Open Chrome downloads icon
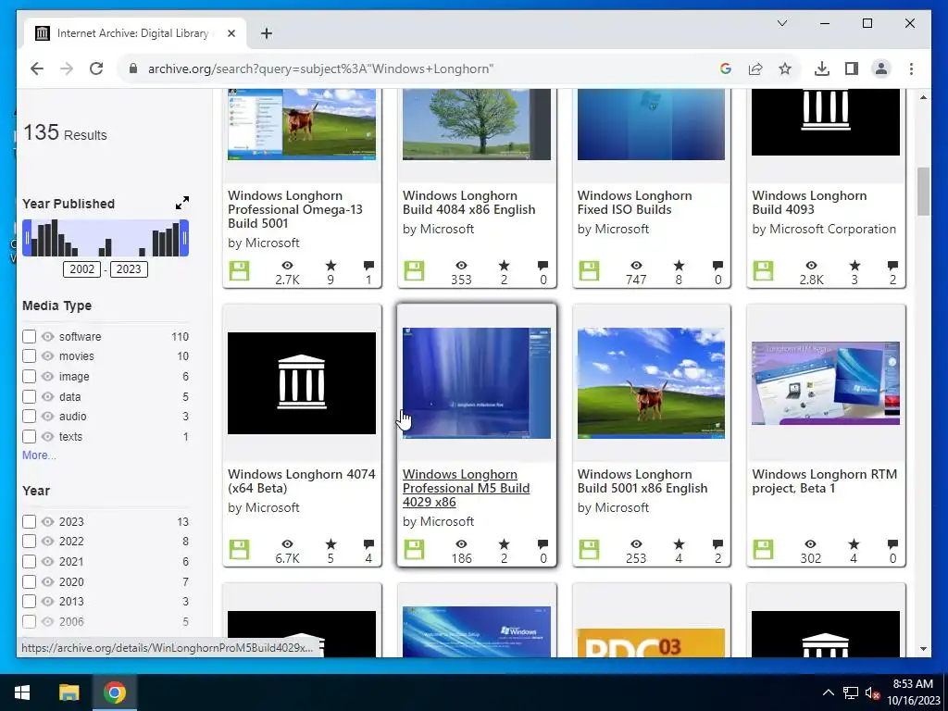948x711 pixels. point(822,69)
